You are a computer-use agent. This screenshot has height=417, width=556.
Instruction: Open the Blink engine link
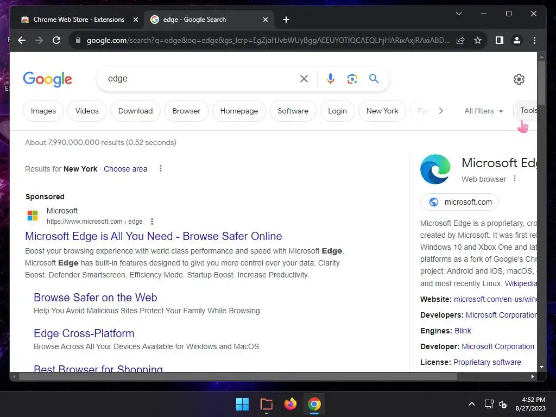463,331
